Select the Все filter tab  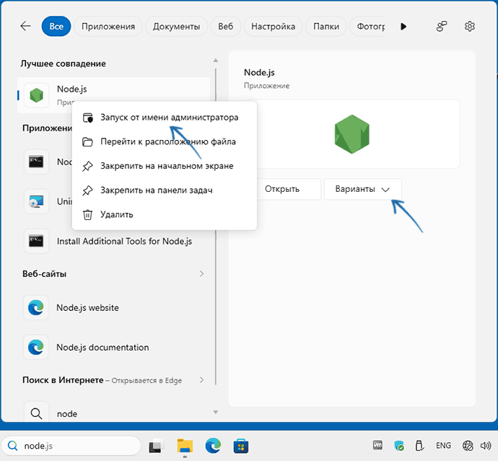click(x=56, y=27)
